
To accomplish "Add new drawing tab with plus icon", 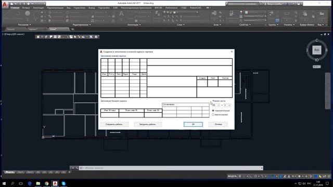I will click(73, 29).
